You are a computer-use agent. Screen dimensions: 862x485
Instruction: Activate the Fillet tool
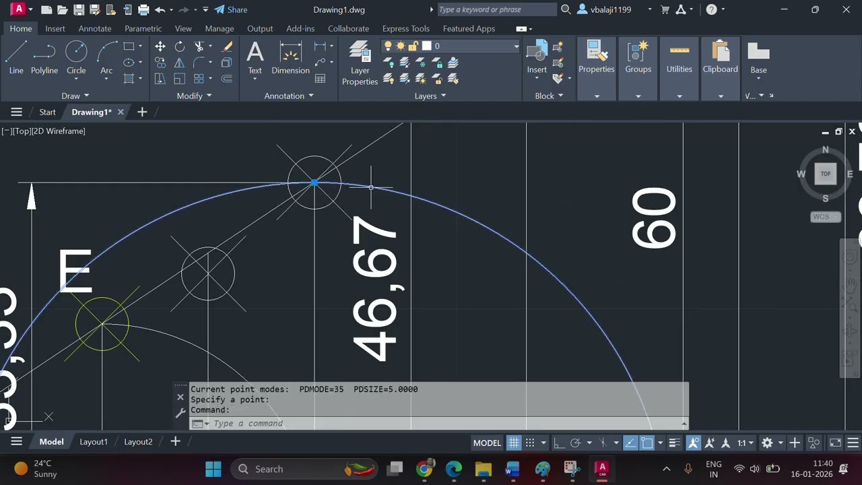[x=199, y=63]
